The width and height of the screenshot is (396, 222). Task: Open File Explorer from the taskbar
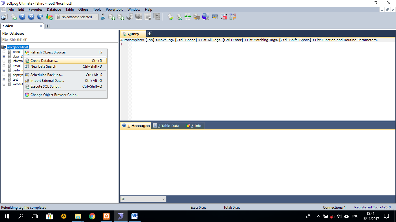click(x=78, y=216)
